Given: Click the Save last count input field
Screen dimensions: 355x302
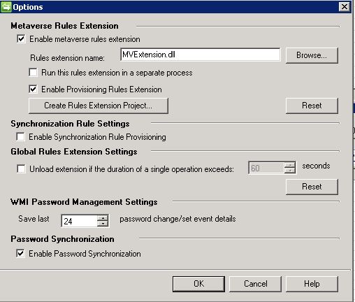Looking at the screenshot, I should 79,221.
